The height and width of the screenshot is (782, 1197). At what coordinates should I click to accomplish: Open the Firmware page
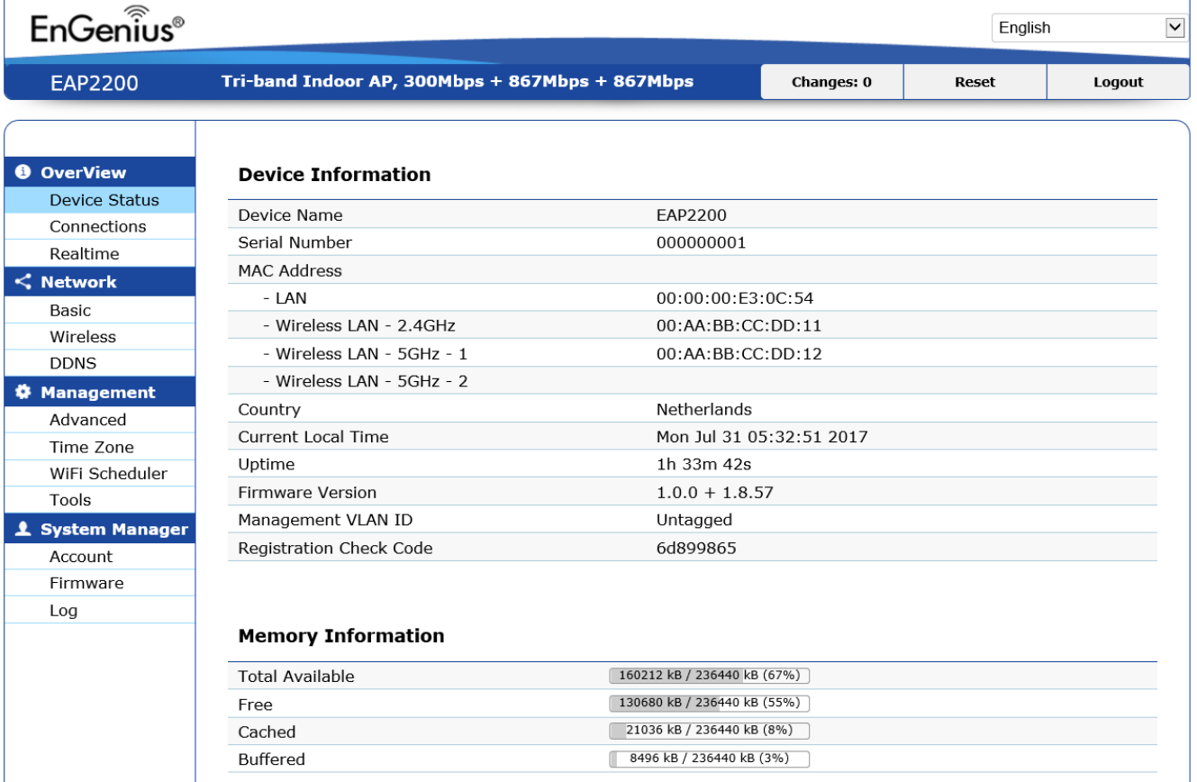(99, 583)
